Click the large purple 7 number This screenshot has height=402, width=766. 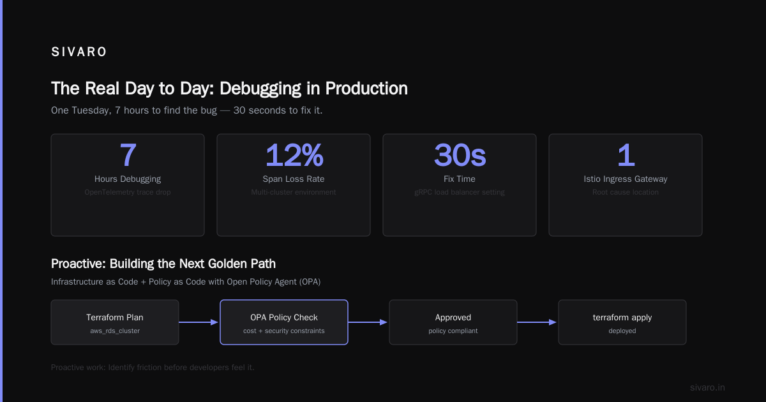point(128,155)
